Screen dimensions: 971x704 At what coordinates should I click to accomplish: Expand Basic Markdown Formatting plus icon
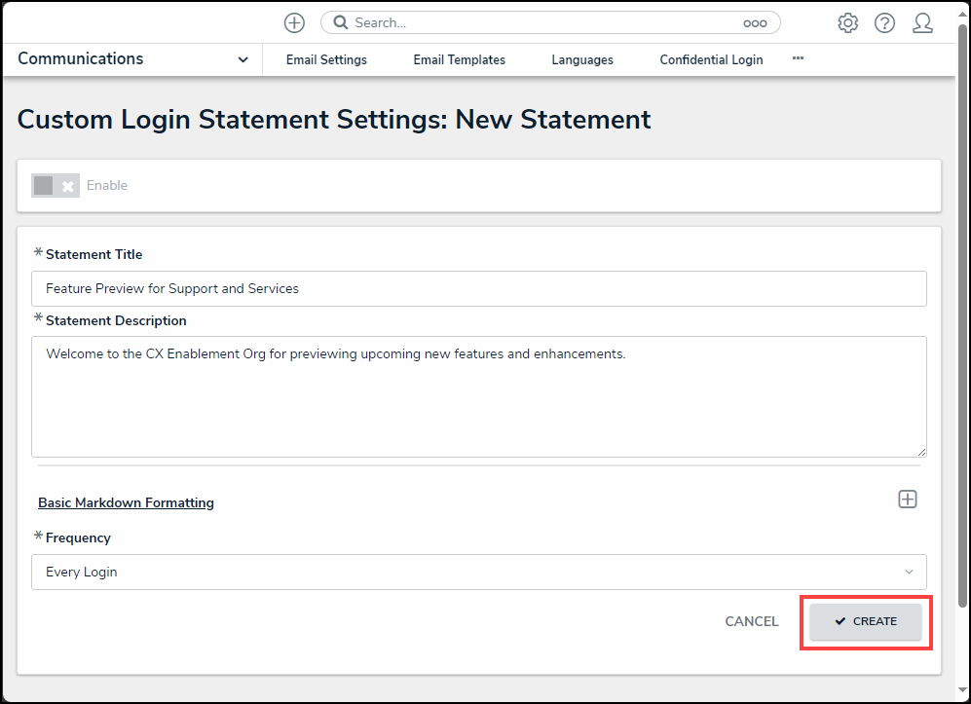[x=907, y=499]
